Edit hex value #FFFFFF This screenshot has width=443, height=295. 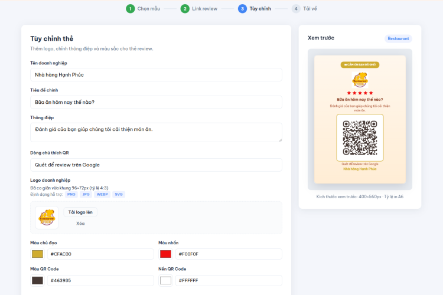(229, 281)
